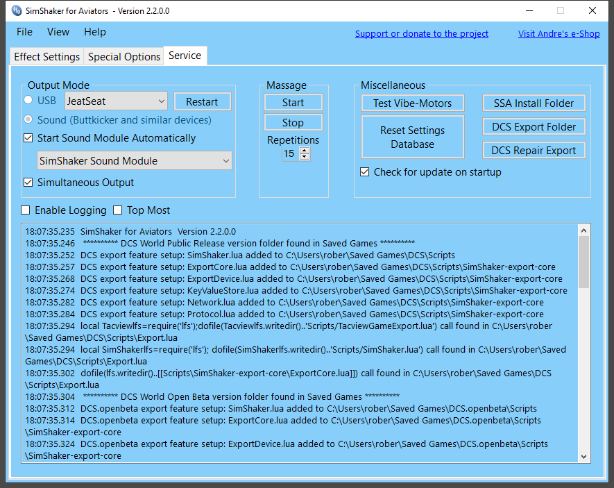Click the Test Vibe-Motors button
This screenshot has height=488, width=614.
click(x=413, y=103)
